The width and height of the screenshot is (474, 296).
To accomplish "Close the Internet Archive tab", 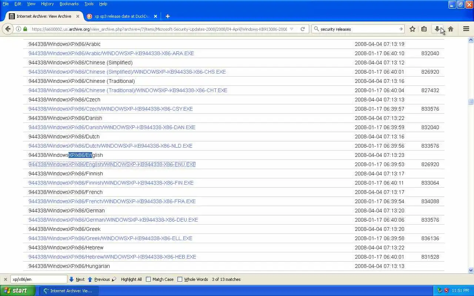I will tap(78, 16).
